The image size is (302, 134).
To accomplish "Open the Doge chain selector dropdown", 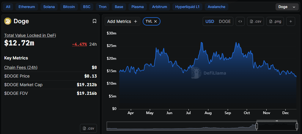I will 287,7.
